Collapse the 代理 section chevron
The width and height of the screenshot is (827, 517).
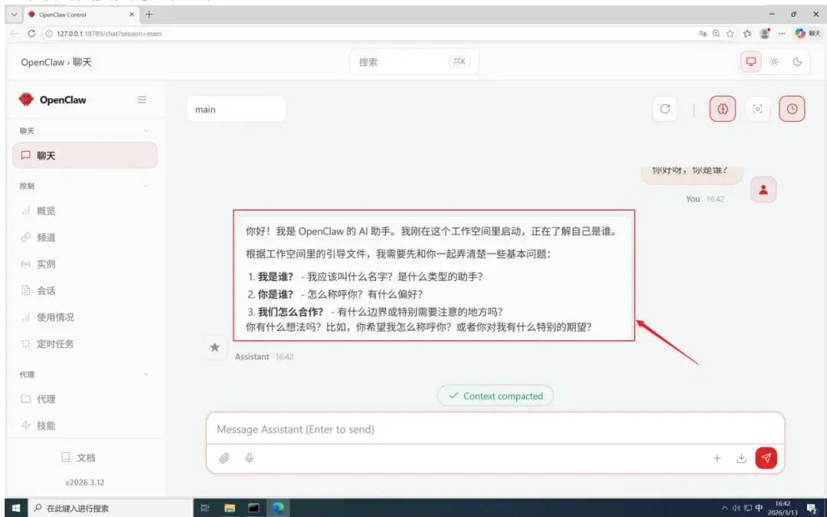pyautogui.click(x=146, y=375)
